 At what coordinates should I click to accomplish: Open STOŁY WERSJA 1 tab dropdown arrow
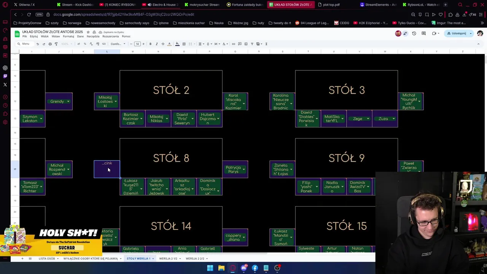click(x=153, y=259)
